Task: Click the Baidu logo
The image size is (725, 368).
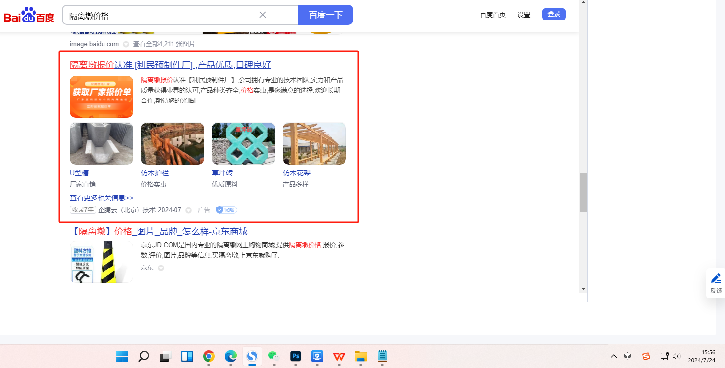Action: click(29, 15)
